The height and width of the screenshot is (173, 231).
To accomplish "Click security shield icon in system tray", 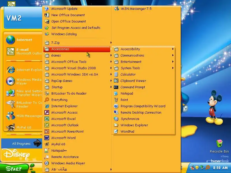I will pos(197,168).
